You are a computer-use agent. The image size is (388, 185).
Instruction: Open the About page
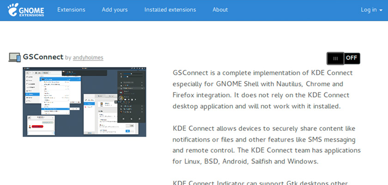pyautogui.click(x=220, y=10)
